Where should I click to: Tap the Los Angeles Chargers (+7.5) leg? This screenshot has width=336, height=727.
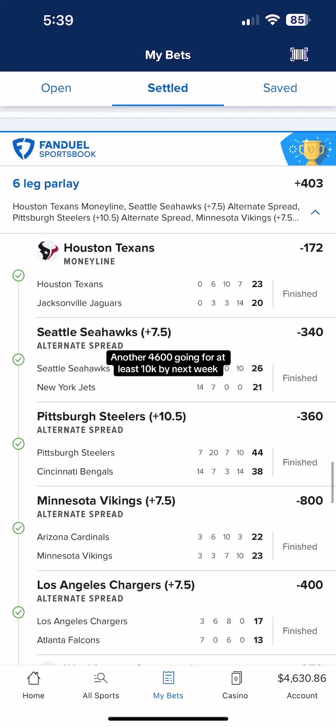click(116, 585)
